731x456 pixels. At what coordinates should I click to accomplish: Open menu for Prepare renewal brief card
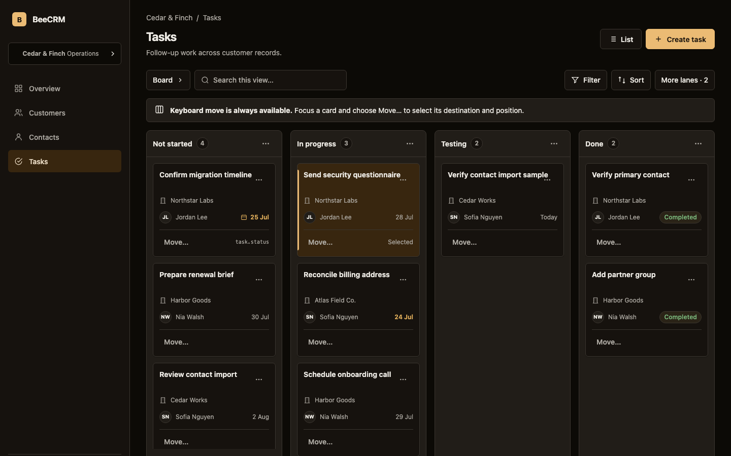(259, 280)
